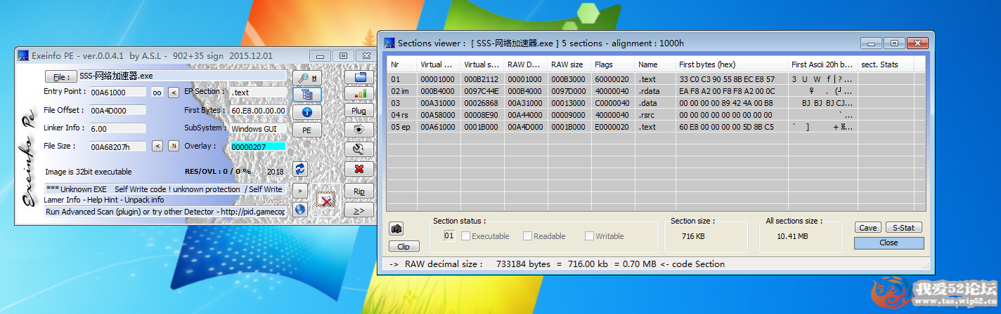The image size is (1001, 314).
Task: Click the small > arrow next to detection text
Action: pyautogui.click(x=300, y=190)
